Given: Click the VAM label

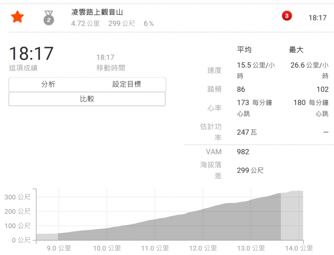Looking at the screenshot, I should [214, 152].
